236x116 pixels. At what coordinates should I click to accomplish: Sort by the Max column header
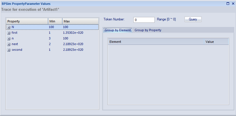(x=80, y=21)
